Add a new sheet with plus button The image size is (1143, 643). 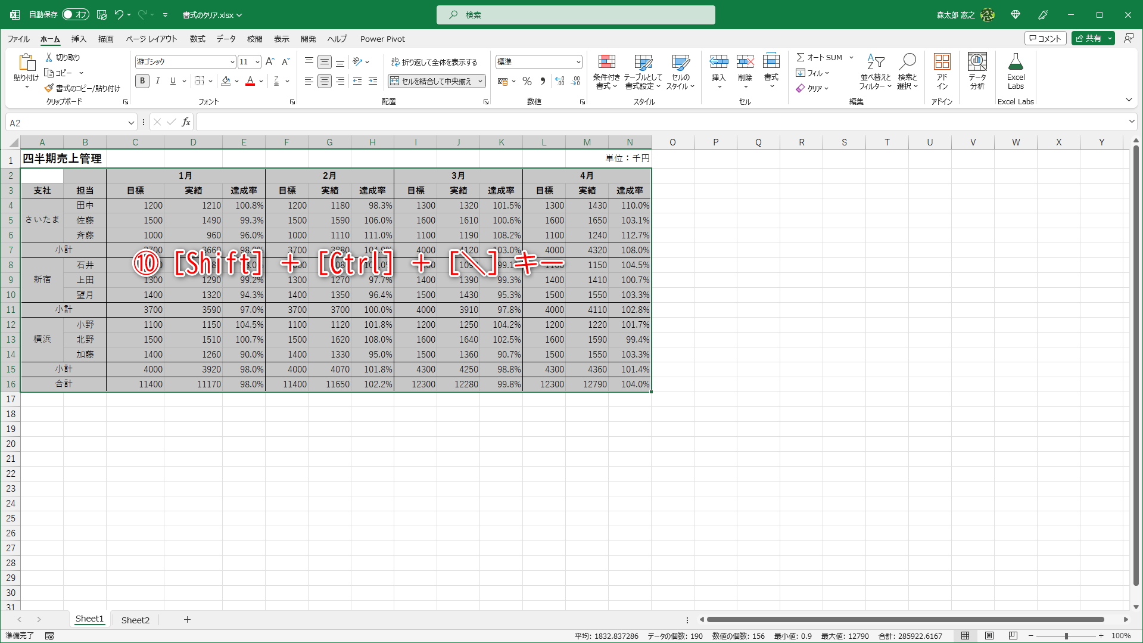[187, 620]
